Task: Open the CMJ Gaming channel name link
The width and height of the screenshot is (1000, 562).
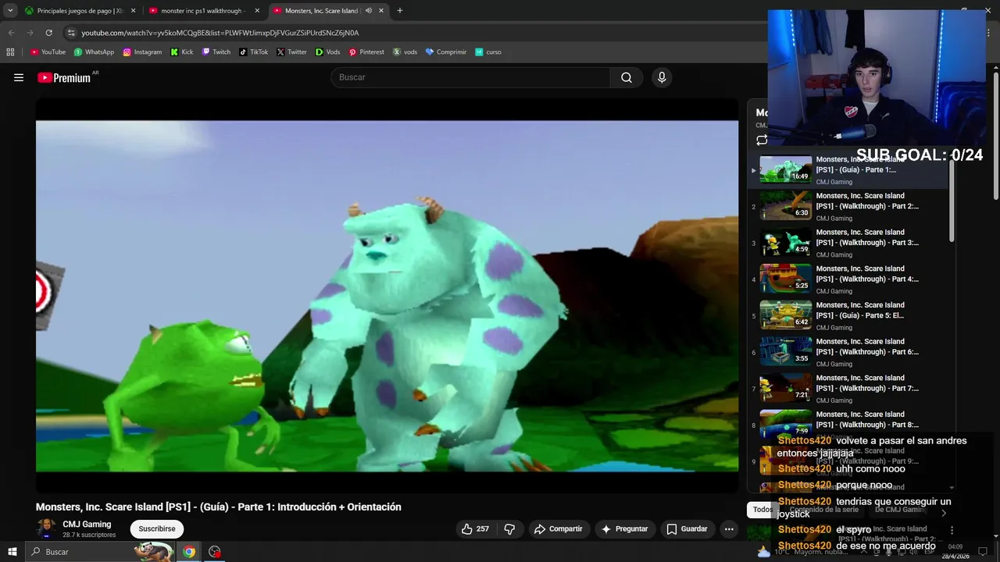Action: [x=87, y=524]
